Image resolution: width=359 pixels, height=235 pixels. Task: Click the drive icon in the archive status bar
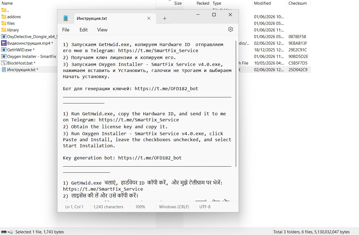pos(4,232)
